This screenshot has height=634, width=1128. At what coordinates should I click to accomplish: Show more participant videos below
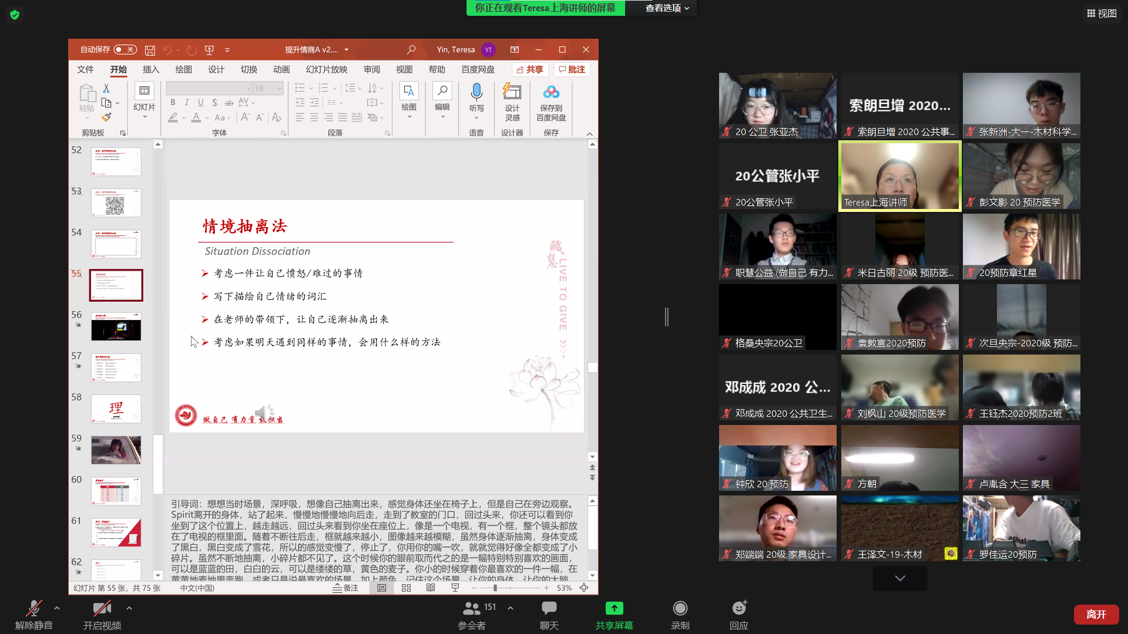point(899,578)
